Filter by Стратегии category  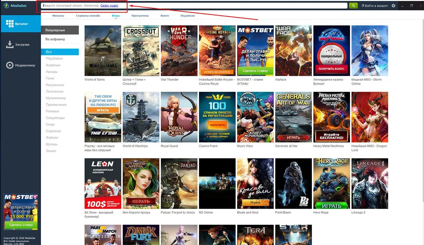[53, 131]
